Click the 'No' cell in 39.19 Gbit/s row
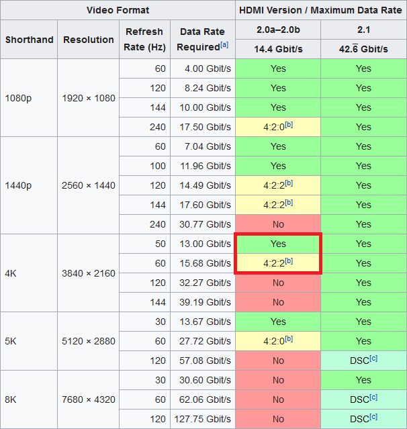The width and height of the screenshot is (407, 429). pyautogui.click(x=278, y=302)
